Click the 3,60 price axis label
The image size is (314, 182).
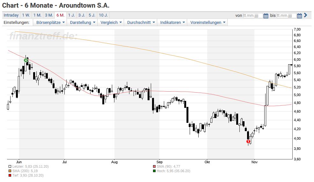pyautogui.click(x=297, y=159)
